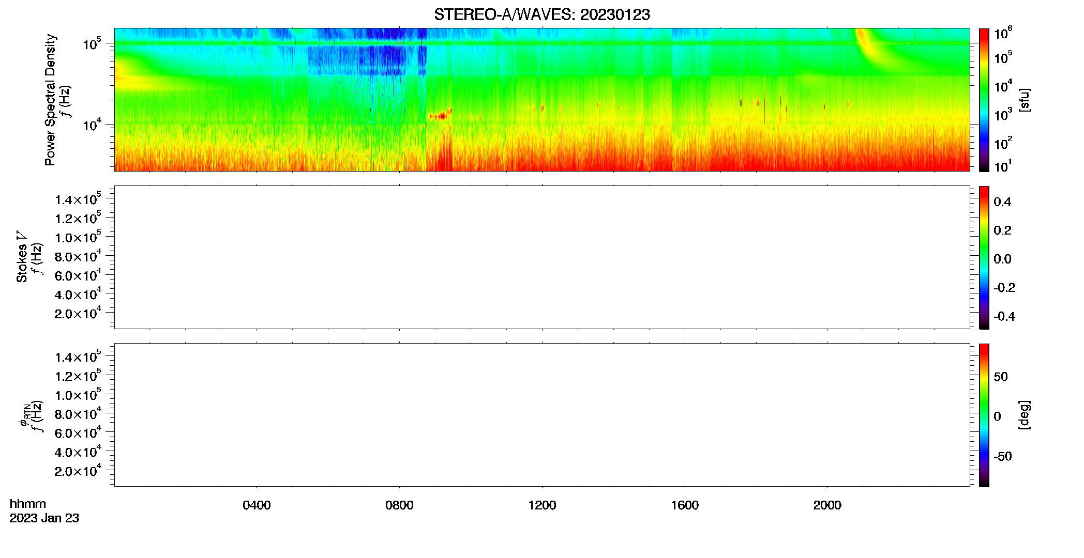The height and width of the screenshot is (558, 1084).
Task: Select the -50 label on the degrees color bar
Action: [1003, 457]
